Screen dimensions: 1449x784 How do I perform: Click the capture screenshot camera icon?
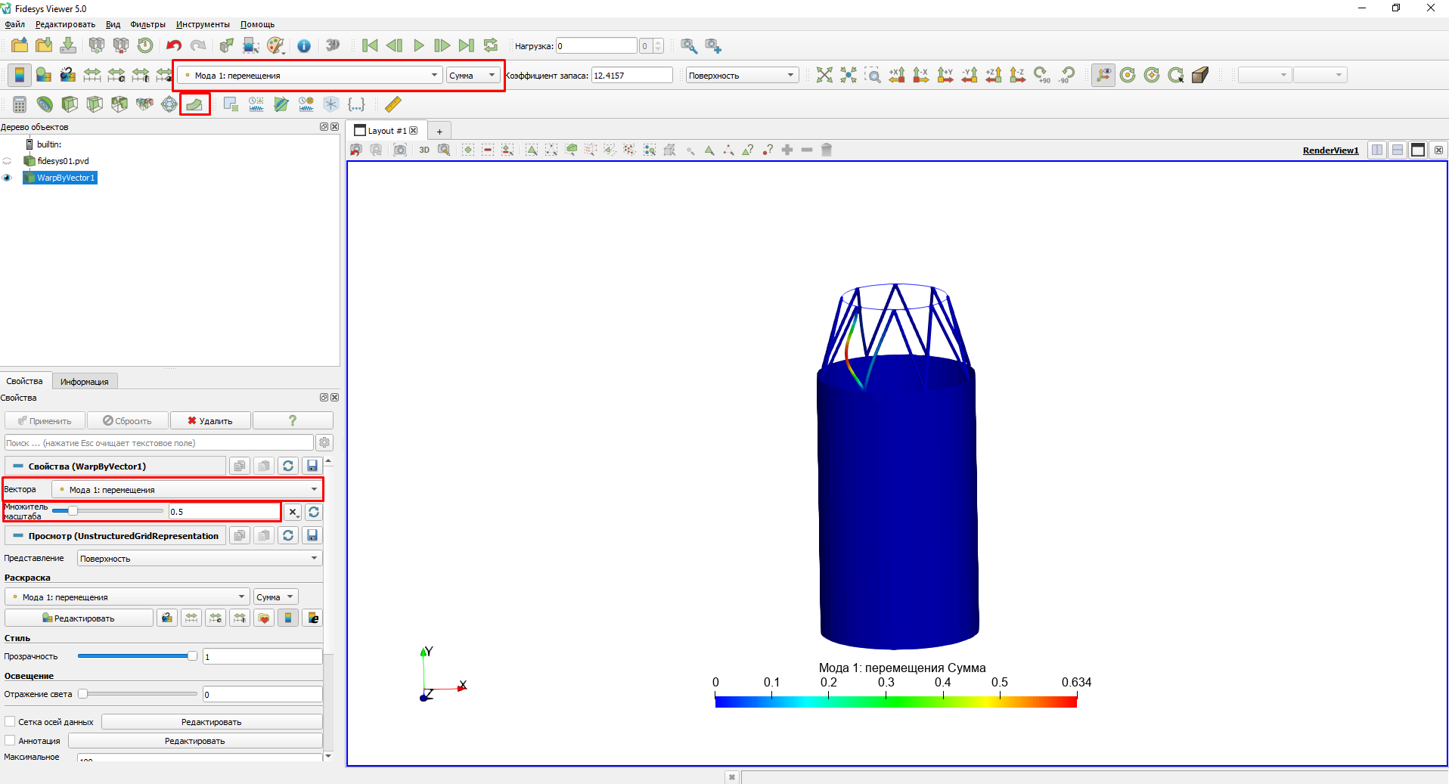click(400, 150)
